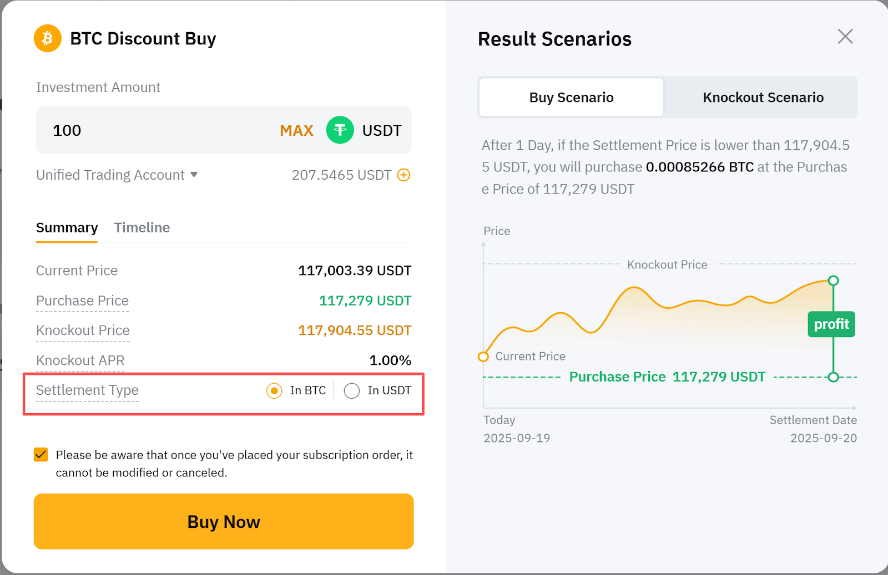Viewport: 888px width, 575px height.
Task: Click the green profit badge on chart
Action: click(831, 324)
